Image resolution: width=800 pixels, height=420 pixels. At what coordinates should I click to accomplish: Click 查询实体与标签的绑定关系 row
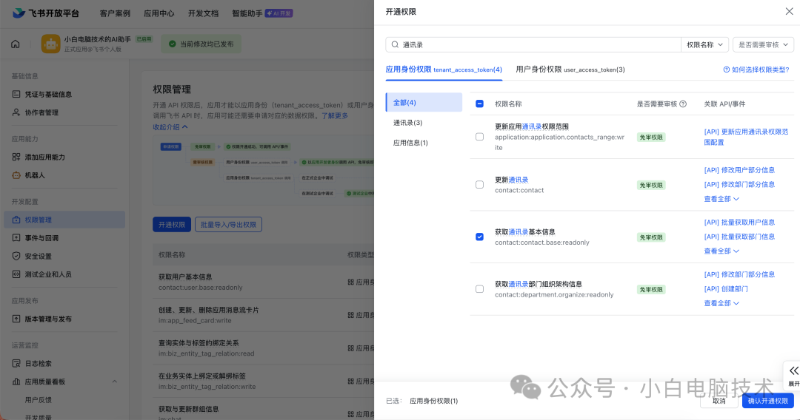coord(263,348)
